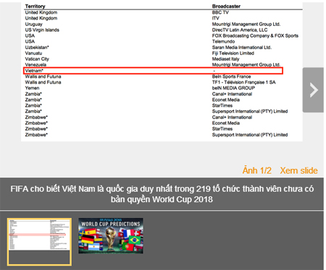326x270 pixels.
Task: Click TF1 - Télévision Française 1 SA
Action: (x=243, y=82)
